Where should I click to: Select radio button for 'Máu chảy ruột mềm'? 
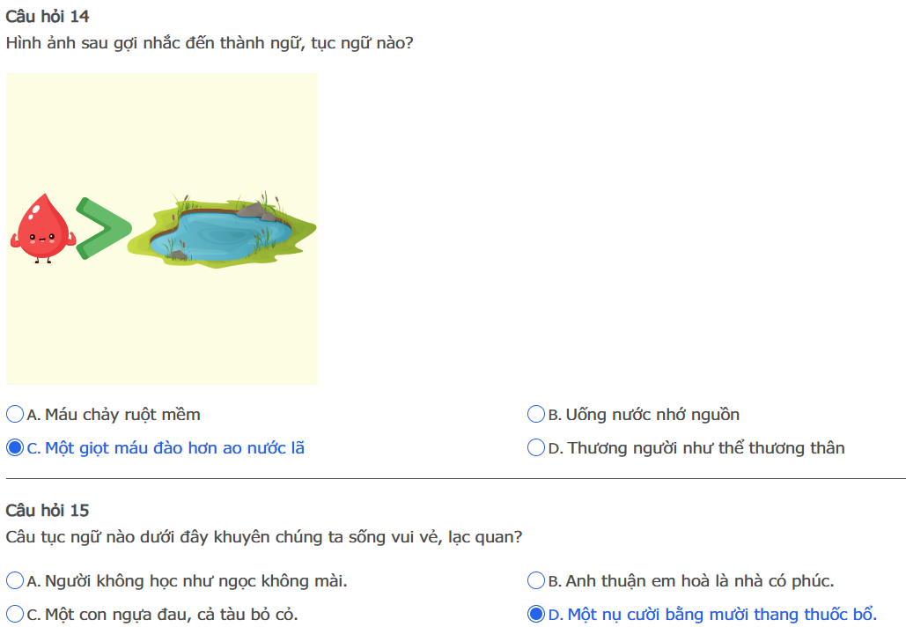click(15, 414)
